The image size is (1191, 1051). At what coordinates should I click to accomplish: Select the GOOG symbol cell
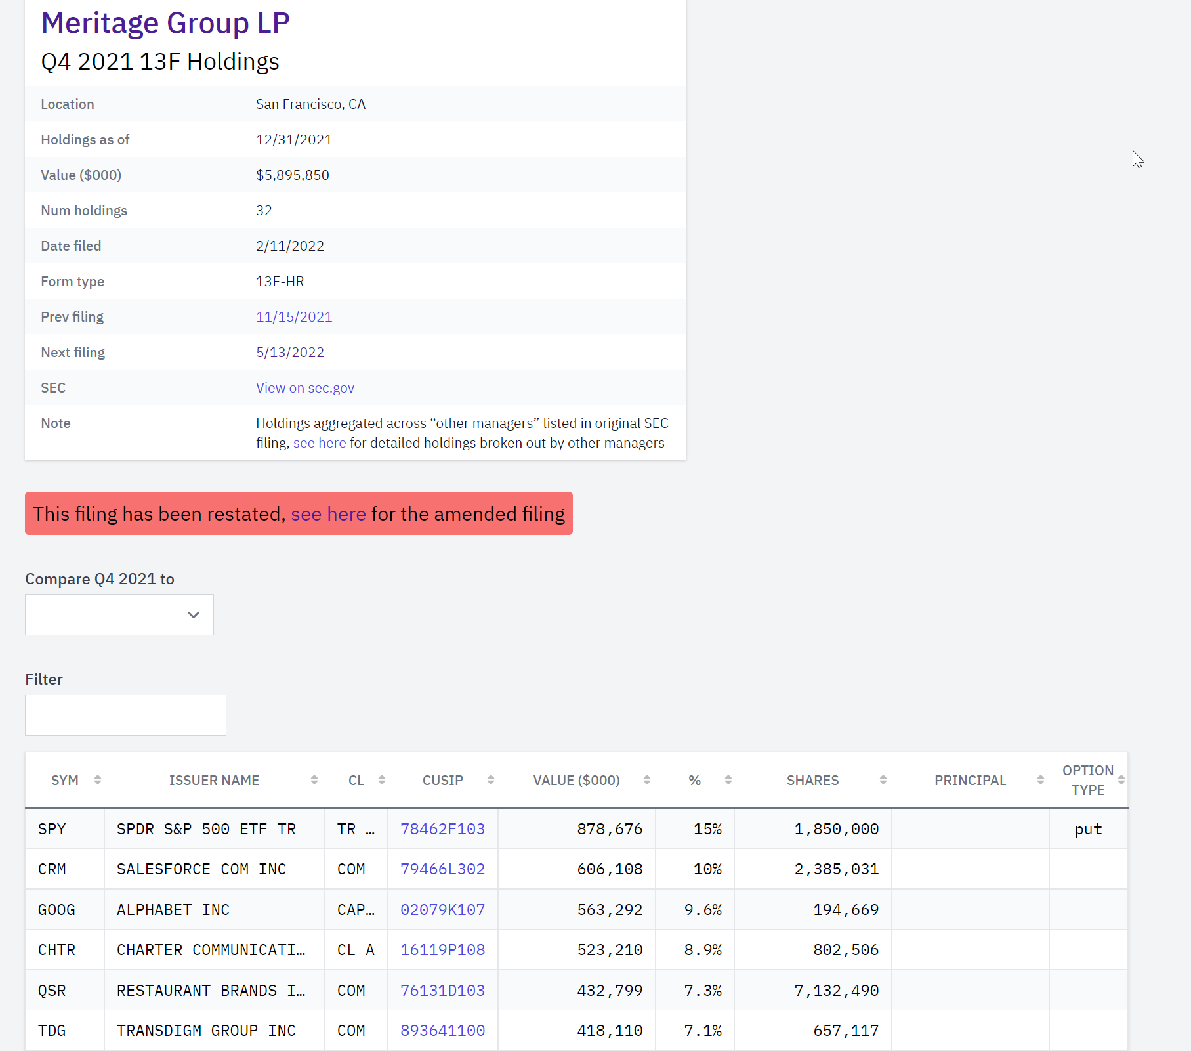pos(65,910)
